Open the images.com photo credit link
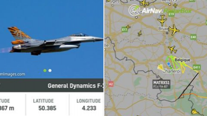Screen dimensions: 207x116 [x=13, y=74]
